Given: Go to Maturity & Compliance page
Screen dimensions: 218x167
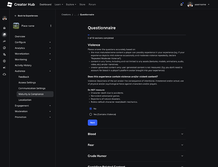Looking at the screenshot, I should [x=31, y=94].
